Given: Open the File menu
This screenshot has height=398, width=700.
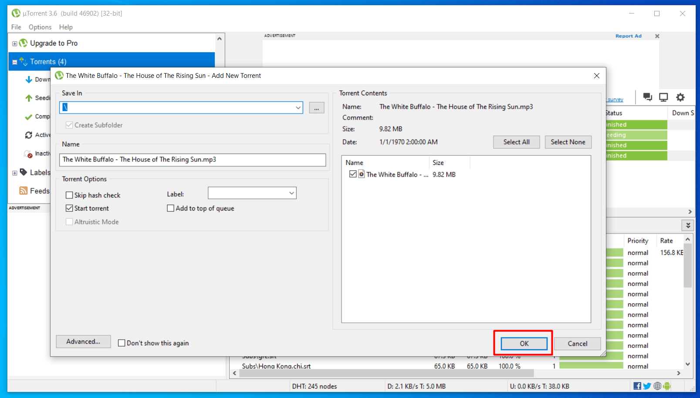Looking at the screenshot, I should 16,27.
